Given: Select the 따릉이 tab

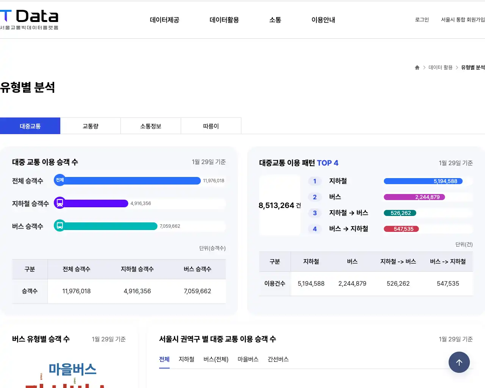Looking at the screenshot, I should tap(211, 126).
